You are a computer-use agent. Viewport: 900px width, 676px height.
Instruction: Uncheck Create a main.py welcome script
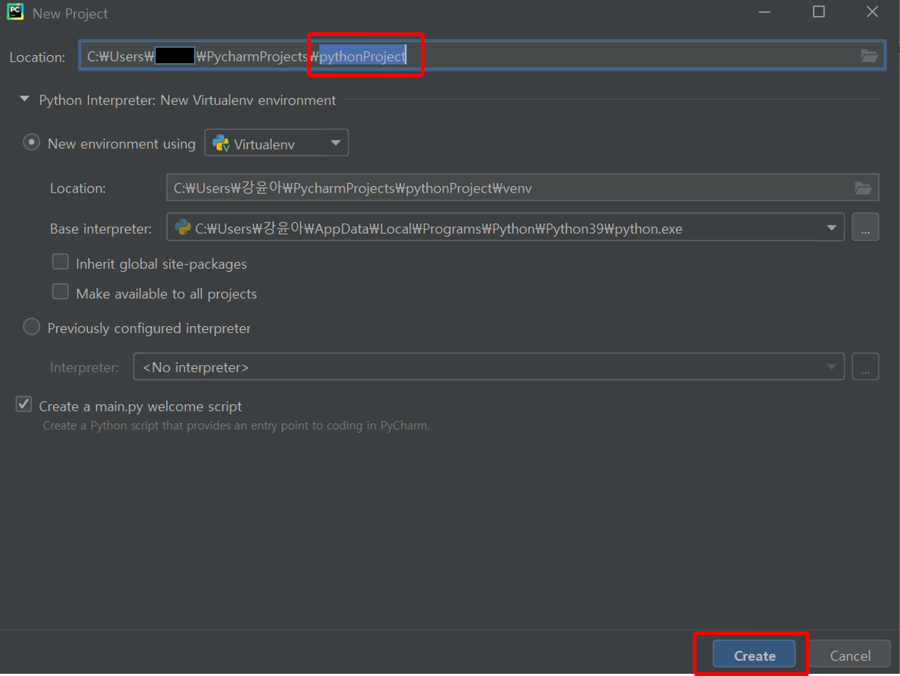tap(24, 404)
